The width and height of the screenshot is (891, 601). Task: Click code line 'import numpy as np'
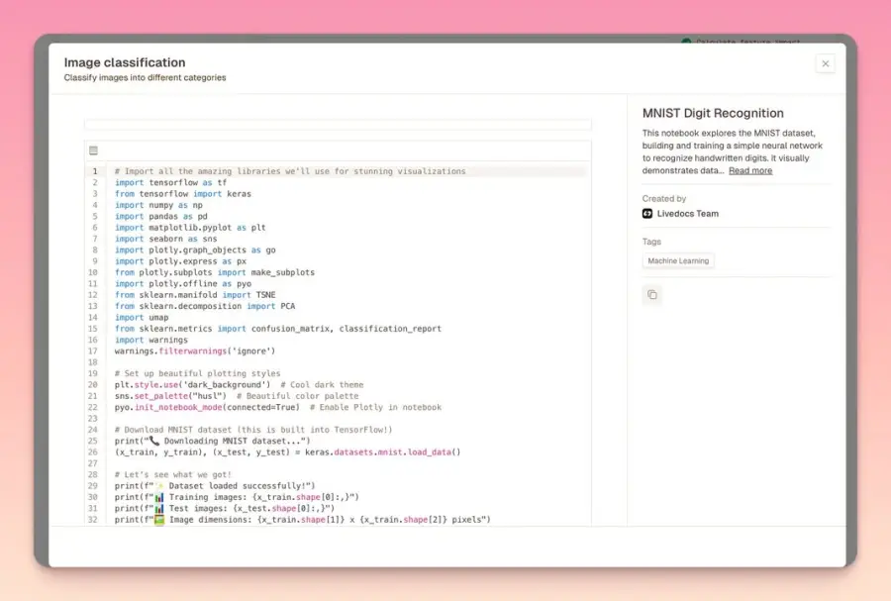pos(158,205)
